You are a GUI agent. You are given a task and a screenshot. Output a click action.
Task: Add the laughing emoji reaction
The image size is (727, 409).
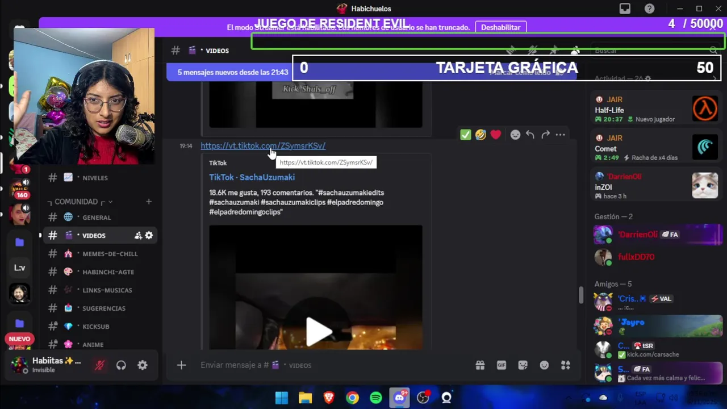[x=481, y=135]
